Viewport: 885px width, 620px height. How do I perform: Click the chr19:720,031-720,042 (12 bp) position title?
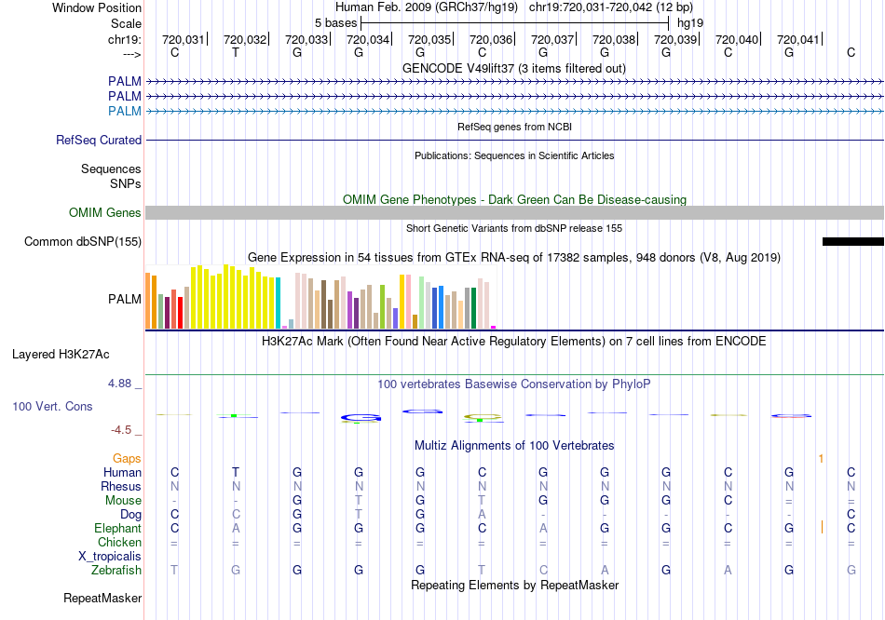[x=611, y=7]
